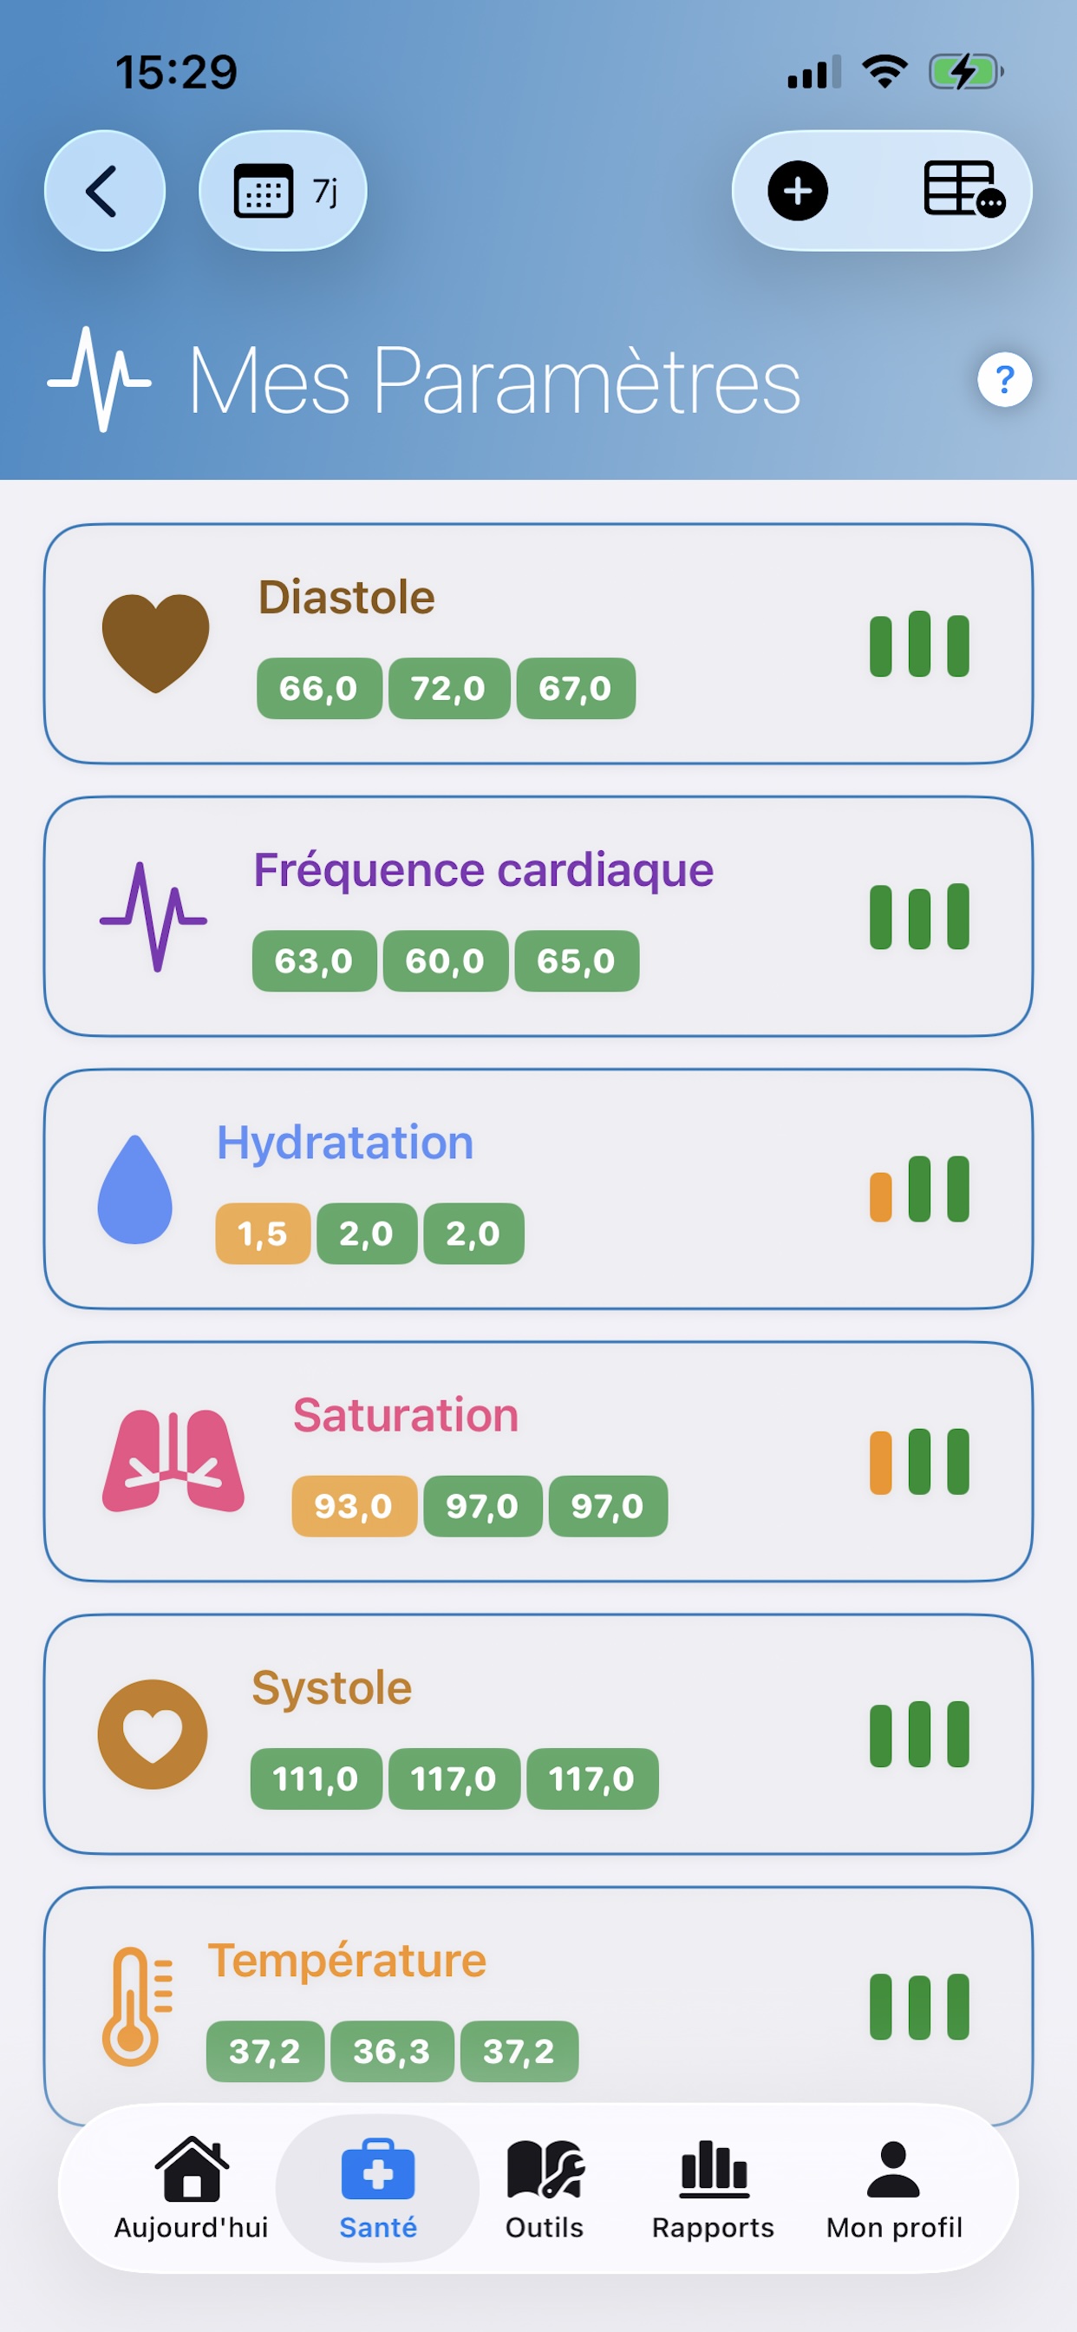Open the question mark help button
The height and width of the screenshot is (2332, 1077).
(1003, 379)
